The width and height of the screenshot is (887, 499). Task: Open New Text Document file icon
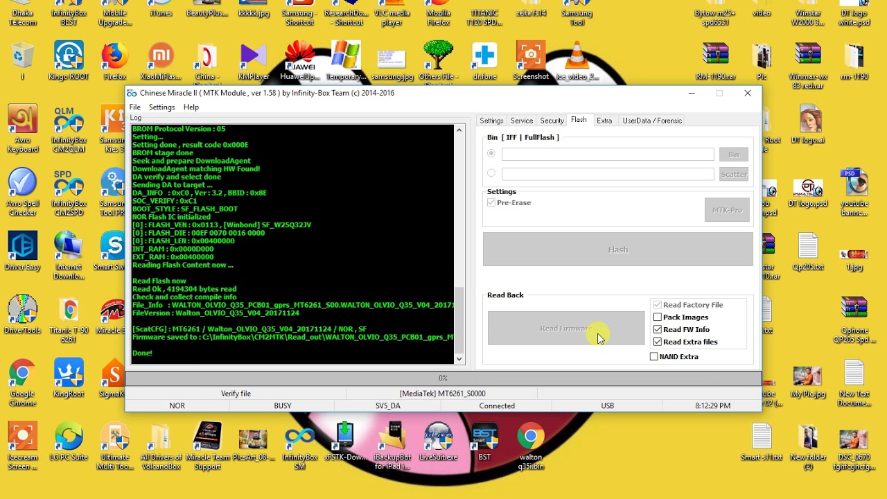coord(854,383)
